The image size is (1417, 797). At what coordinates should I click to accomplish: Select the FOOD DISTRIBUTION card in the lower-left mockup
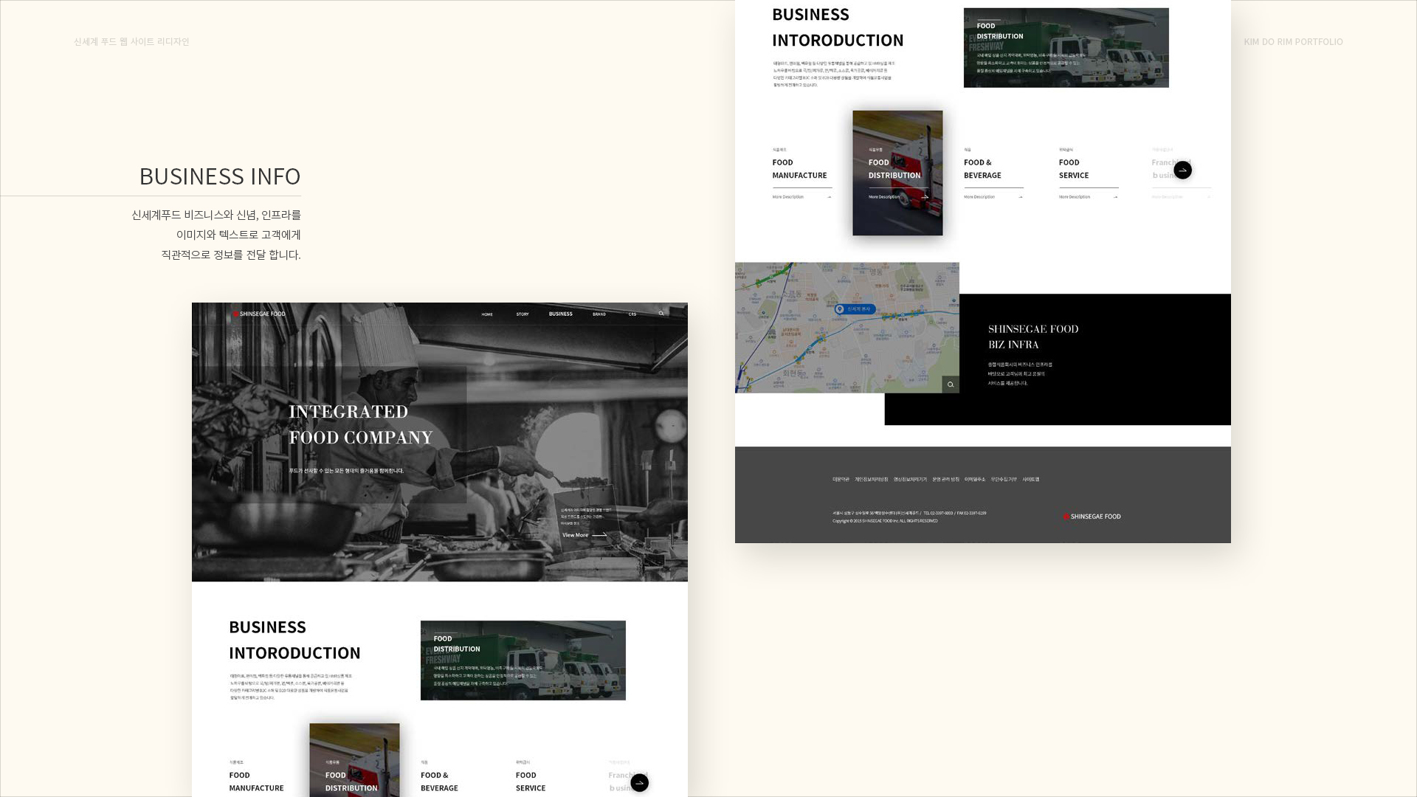[354, 760]
